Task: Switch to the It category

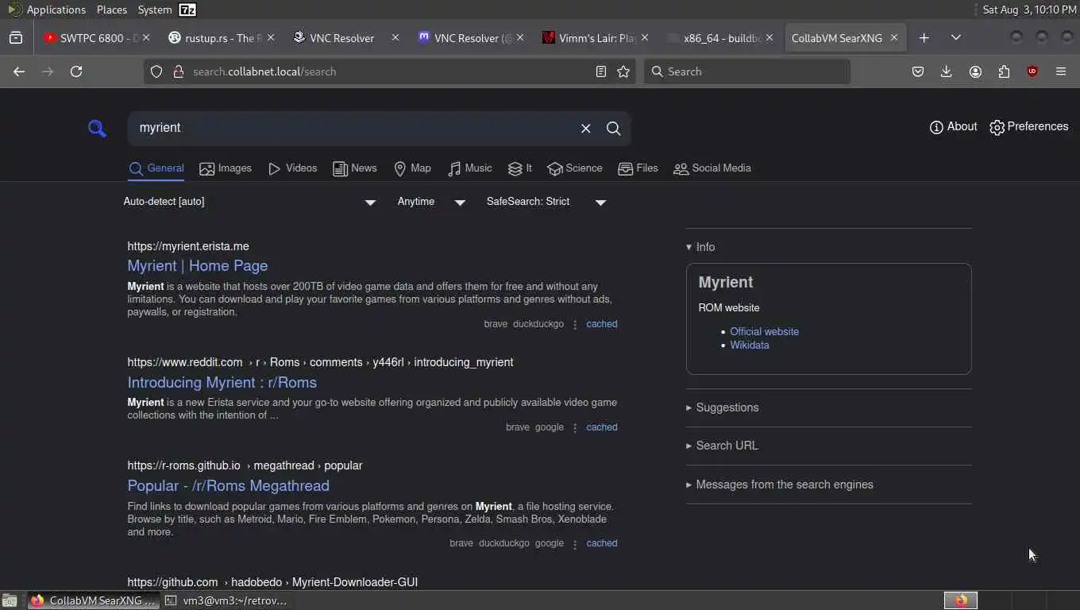Action: click(520, 168)
